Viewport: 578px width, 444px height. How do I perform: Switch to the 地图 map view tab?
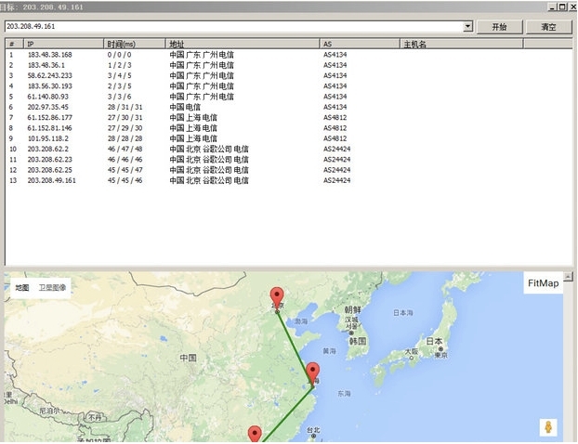[x=21, y=288]
